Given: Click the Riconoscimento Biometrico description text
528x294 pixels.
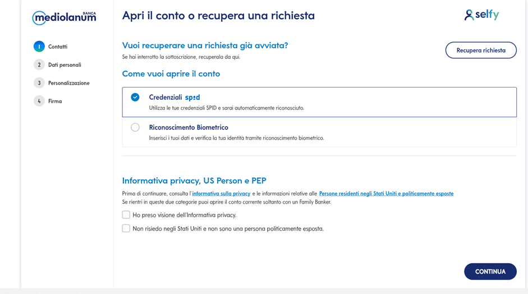Looking at the screenshot, I should [x=236, y=138].
